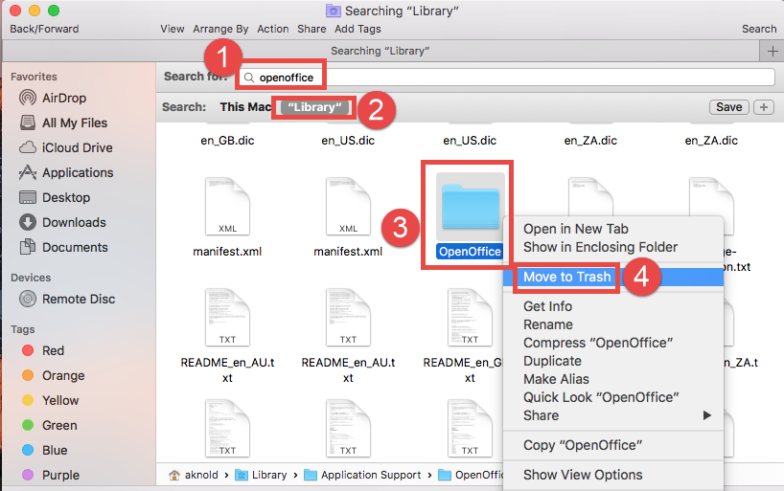Select the en_GB.dic file name

227,141
